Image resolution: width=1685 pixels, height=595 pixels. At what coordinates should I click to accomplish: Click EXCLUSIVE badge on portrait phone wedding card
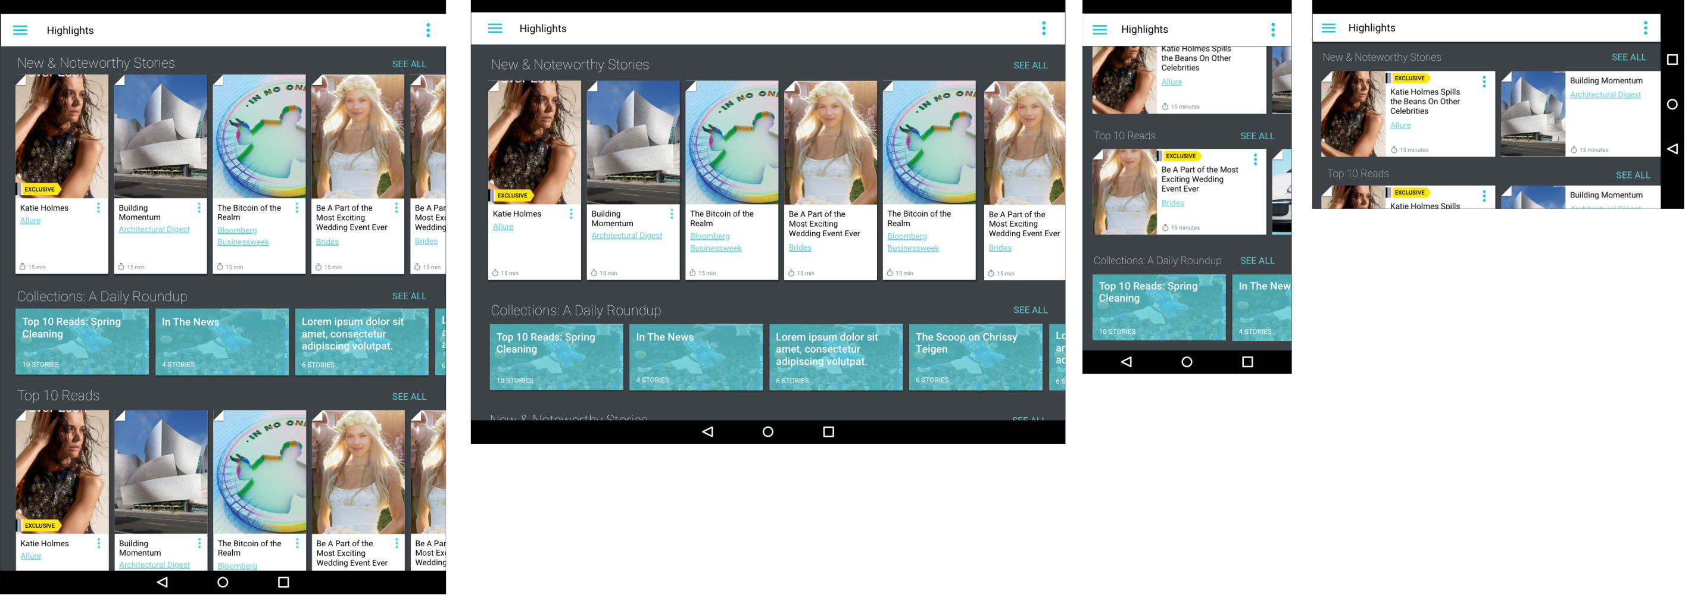tap(1181, 156)
